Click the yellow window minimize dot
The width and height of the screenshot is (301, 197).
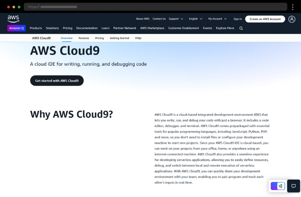point(14,7)
